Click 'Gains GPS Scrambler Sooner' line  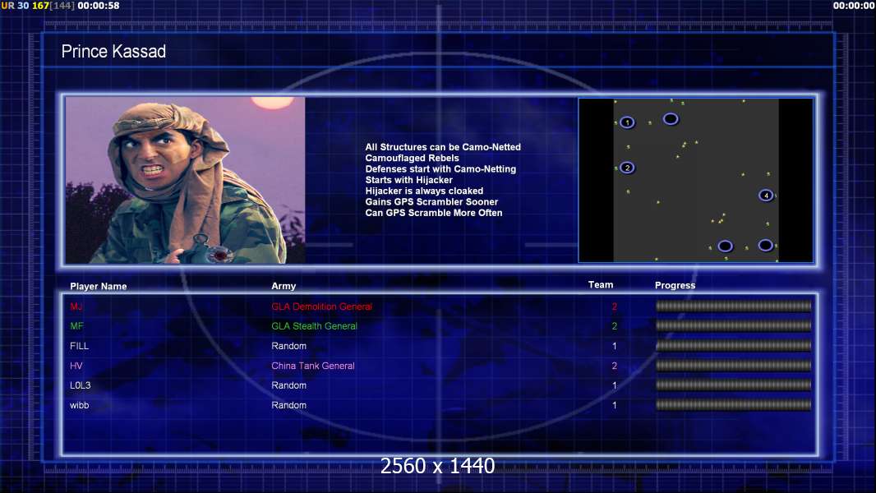(432, 201)
